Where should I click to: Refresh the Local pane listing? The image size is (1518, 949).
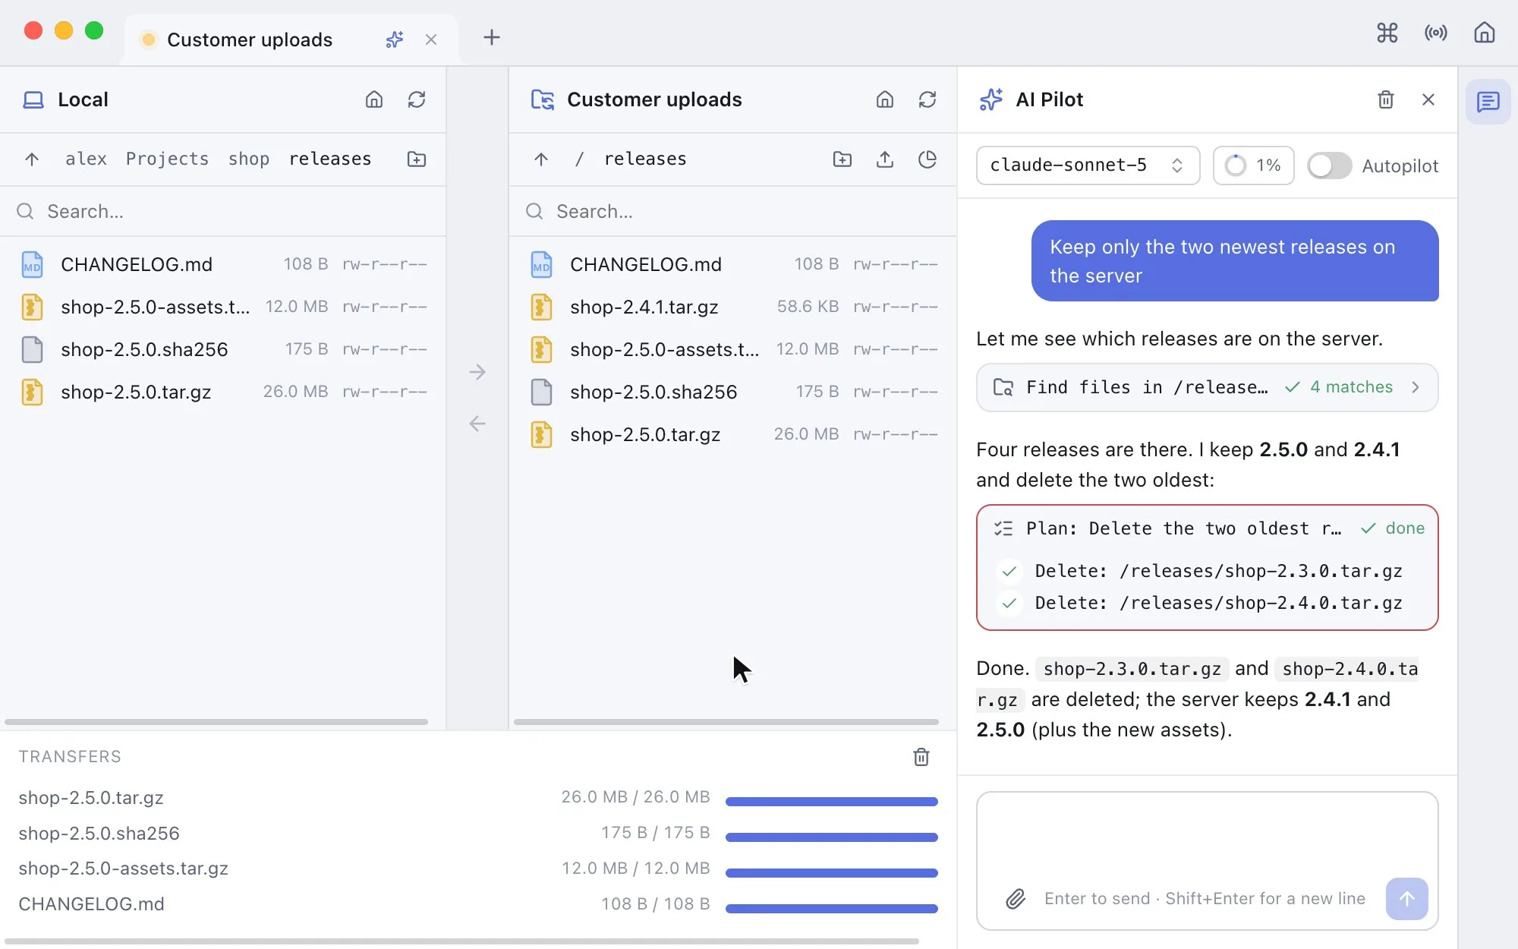417,99
